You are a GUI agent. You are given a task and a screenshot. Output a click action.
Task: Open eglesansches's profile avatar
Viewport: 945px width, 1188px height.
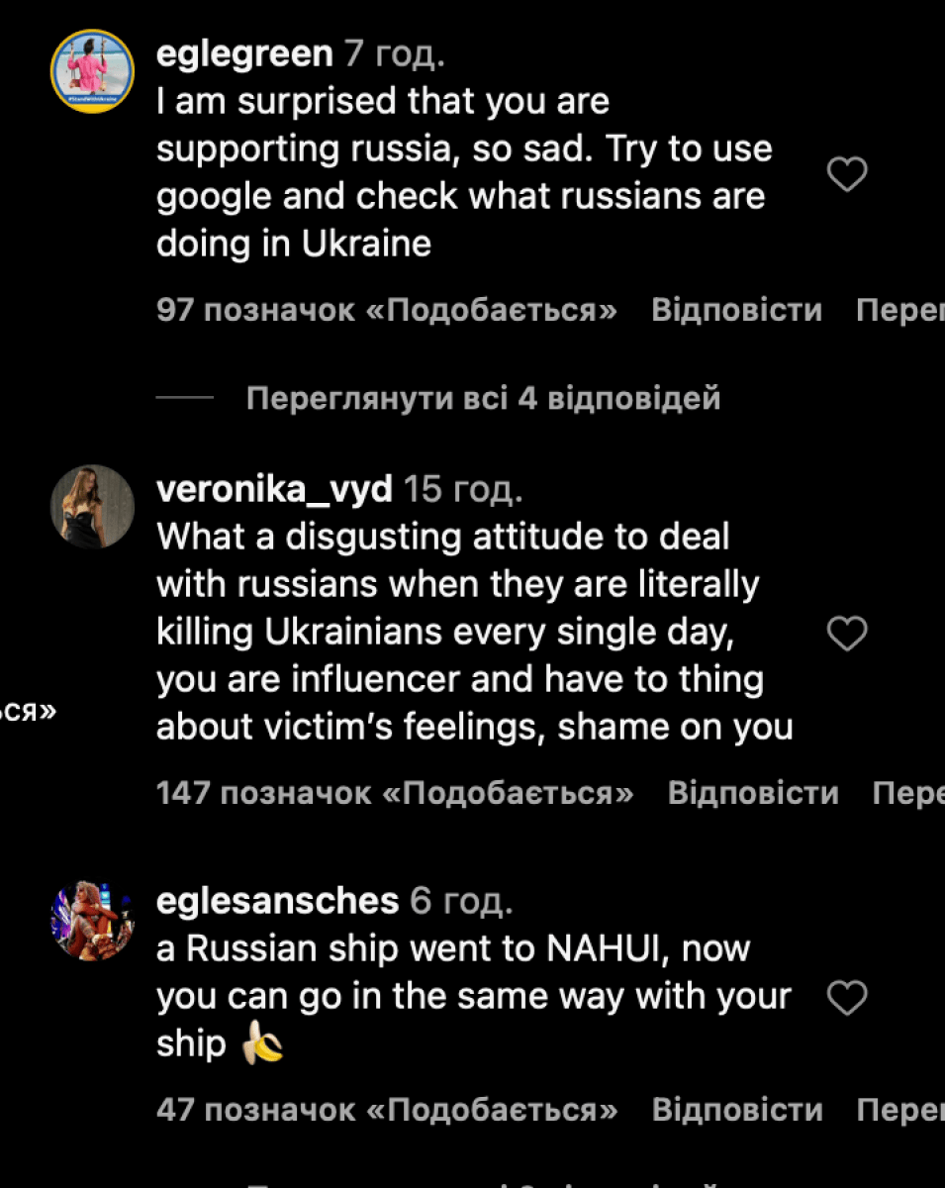(92, 921)
